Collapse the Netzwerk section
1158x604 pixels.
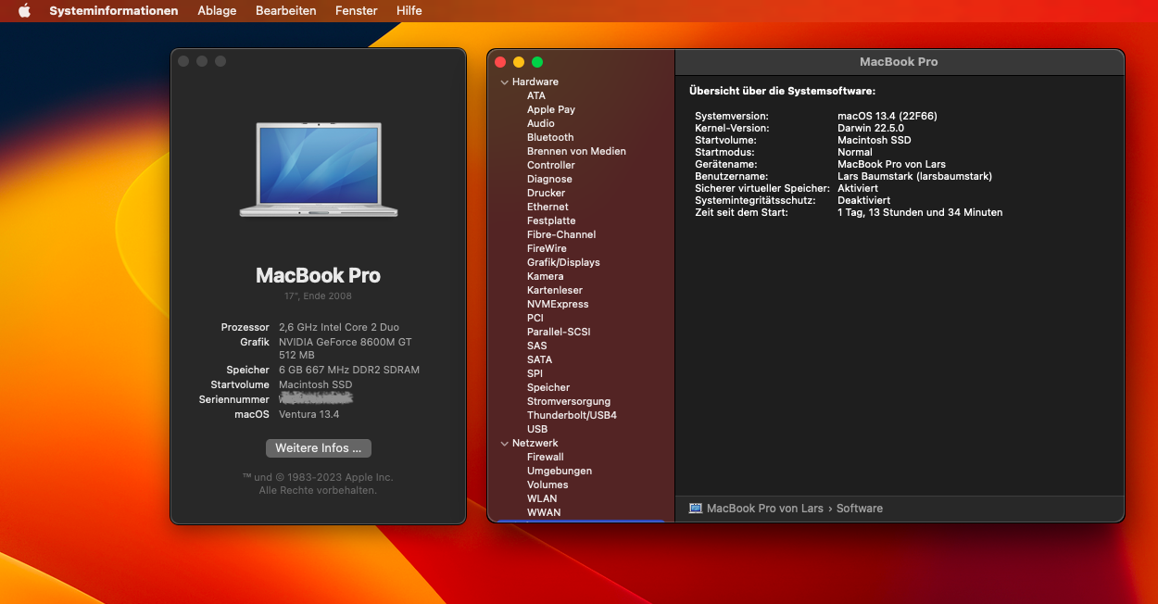pos(504,444)
